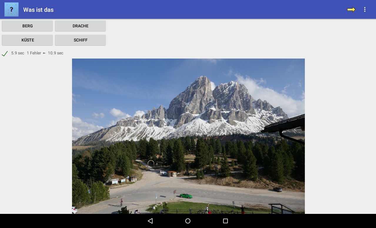The height and width of the screenshot is (228, 376).
Task: Select the DRACHE answer button
Action: [x=80, y=26]
